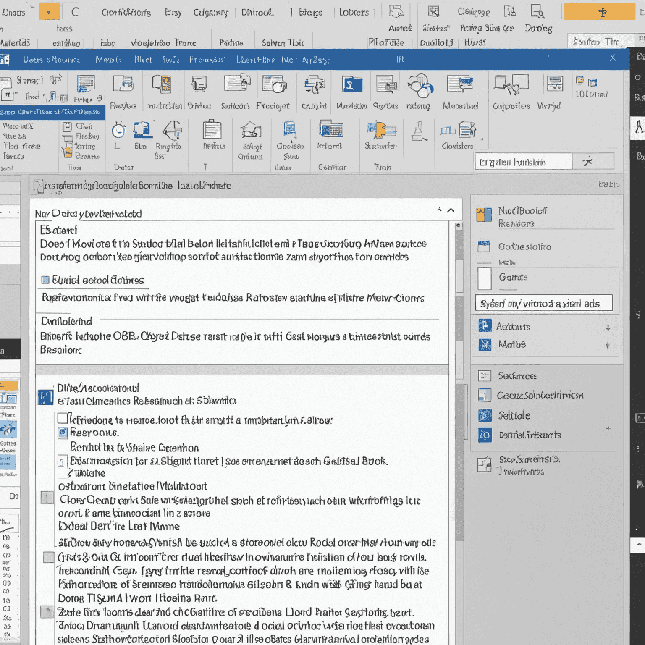The width and height of the screenshot is (645, 645).
Task: Collapse the Nar Dcresy panel chevron
Action: 451,210
